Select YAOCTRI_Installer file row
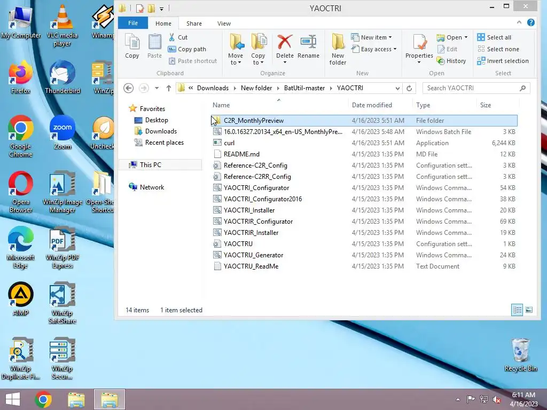 click(364, 210)
